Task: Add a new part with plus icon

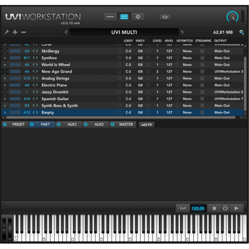Action: click(15, 32)
